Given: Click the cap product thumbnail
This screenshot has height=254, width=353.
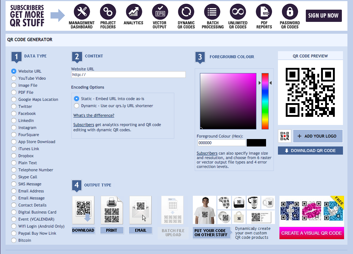Looking at the screenshot, I should (239, 202).
